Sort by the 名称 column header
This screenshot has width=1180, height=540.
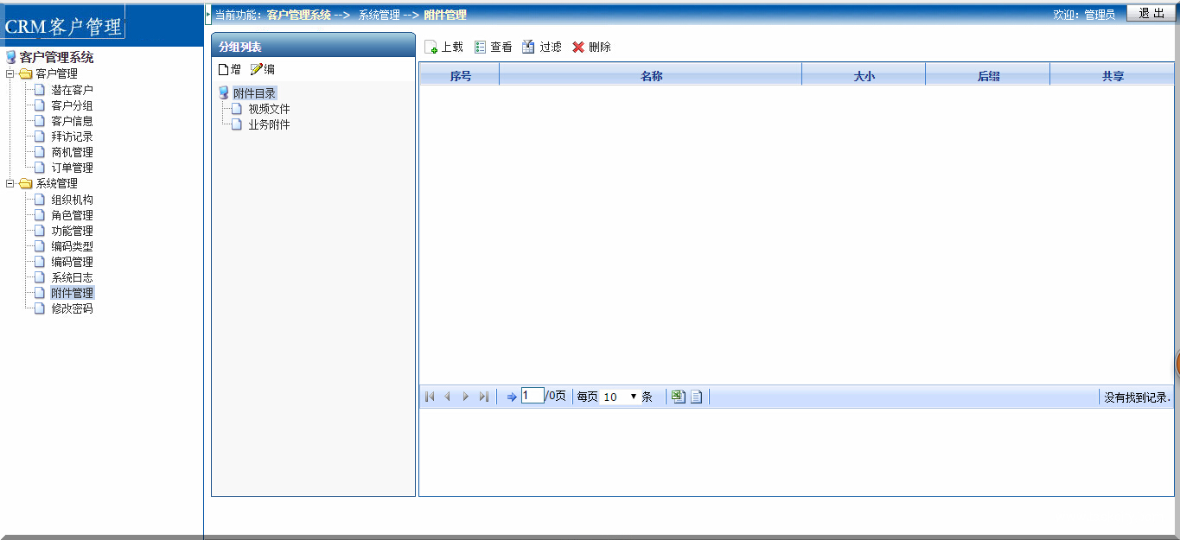click(651, 76)
